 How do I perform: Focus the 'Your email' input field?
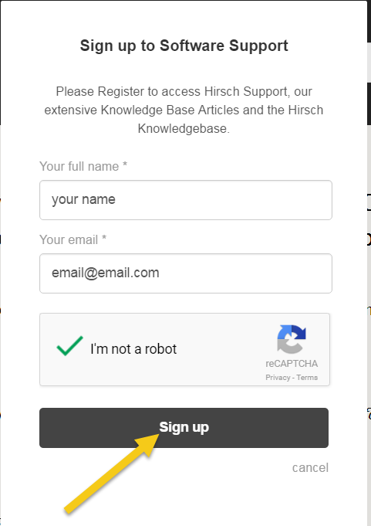[x=186, y=273]
